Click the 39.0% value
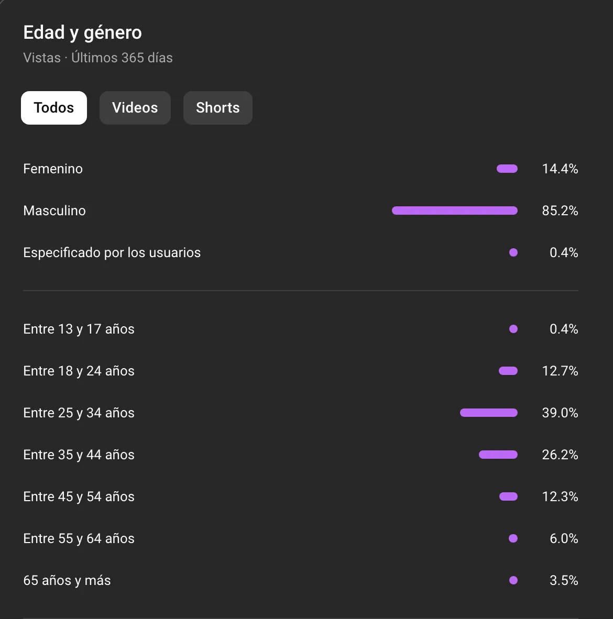 (560, 413)
